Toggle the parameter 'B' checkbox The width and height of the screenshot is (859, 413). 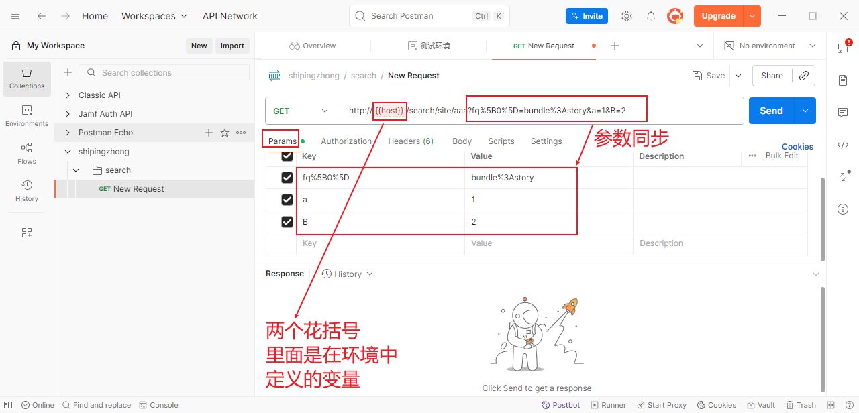[x=287, y=222]
